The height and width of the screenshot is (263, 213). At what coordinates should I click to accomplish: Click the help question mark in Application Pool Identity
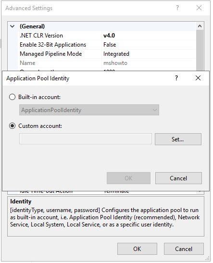(176, 78)
